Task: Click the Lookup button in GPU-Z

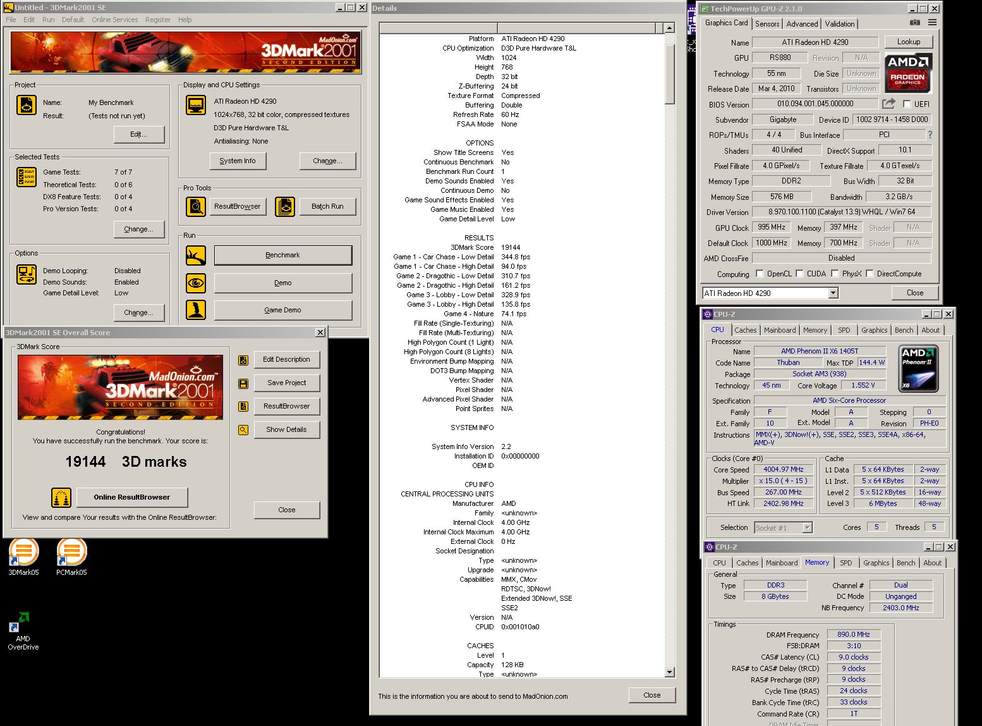Action: click(908, 42)
